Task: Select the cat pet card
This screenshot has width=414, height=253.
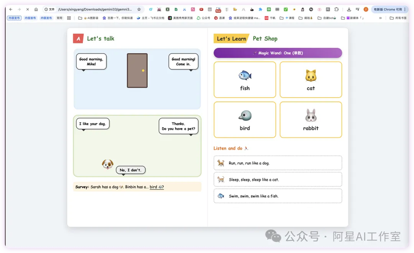Action: coord(310,79)
